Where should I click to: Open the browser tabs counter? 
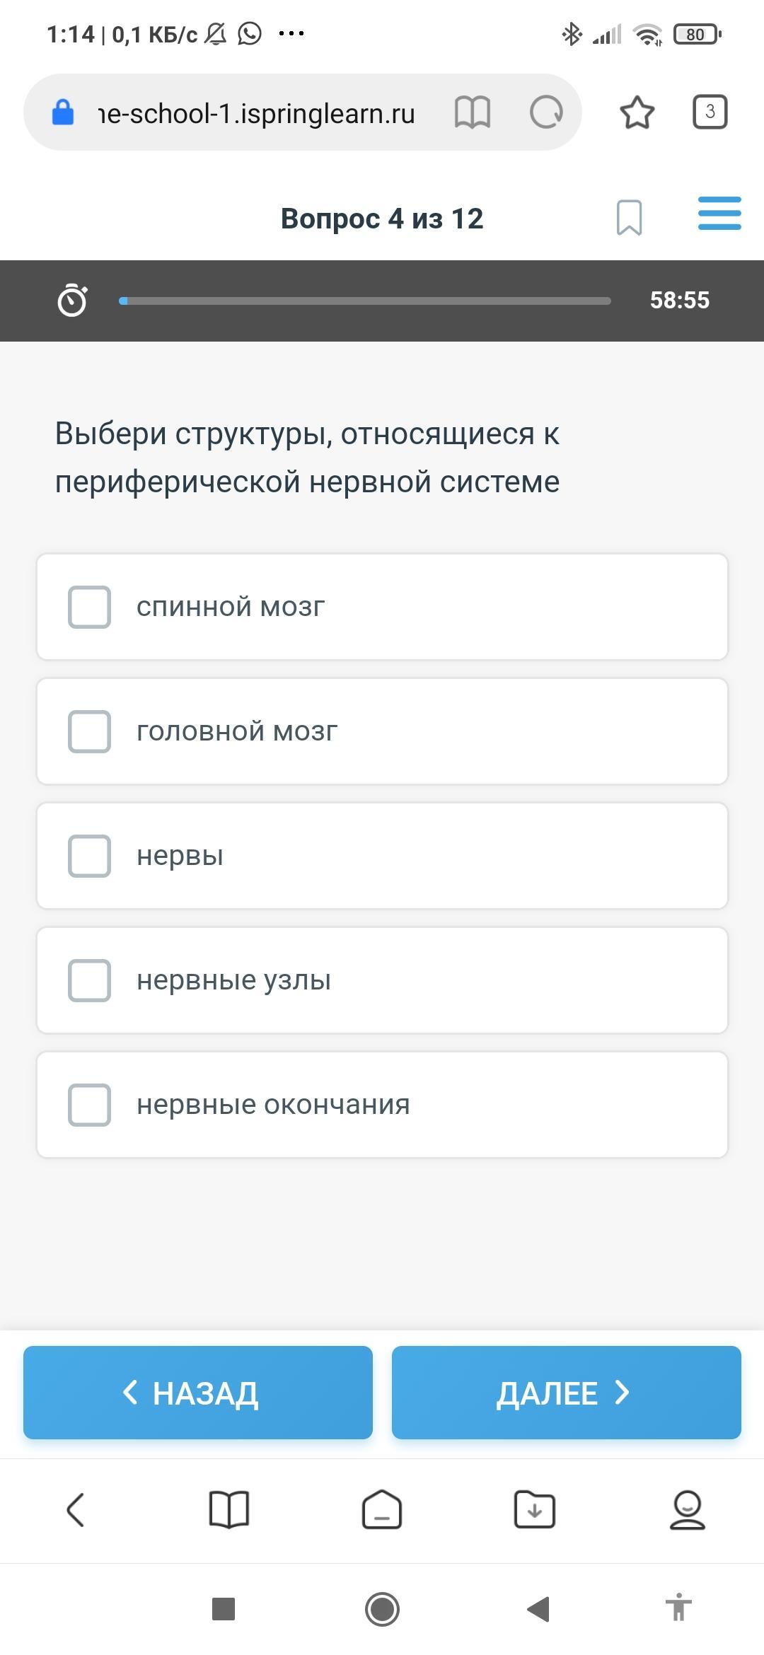710,112
